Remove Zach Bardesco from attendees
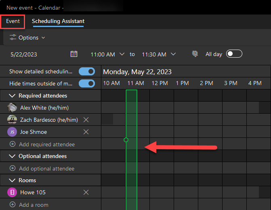Screen dimensions: 271x210 coord(86,120)
